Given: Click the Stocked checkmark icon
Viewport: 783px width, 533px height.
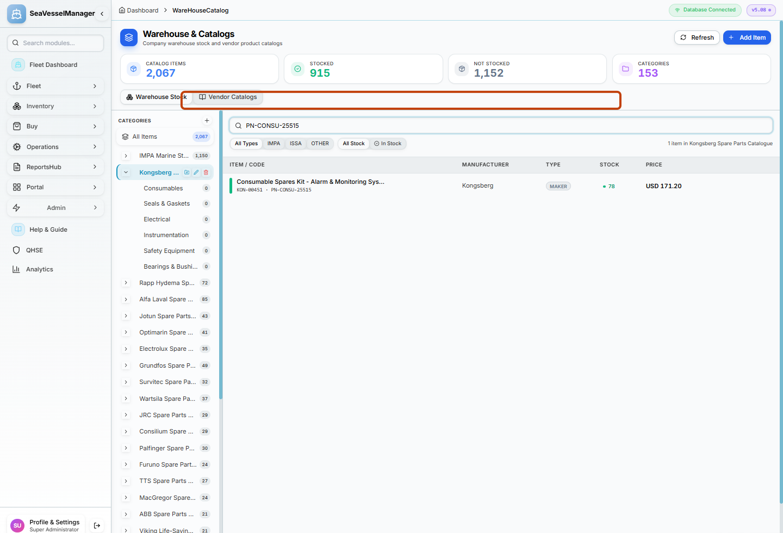Looking at the screenshot, I should (297, 69).
